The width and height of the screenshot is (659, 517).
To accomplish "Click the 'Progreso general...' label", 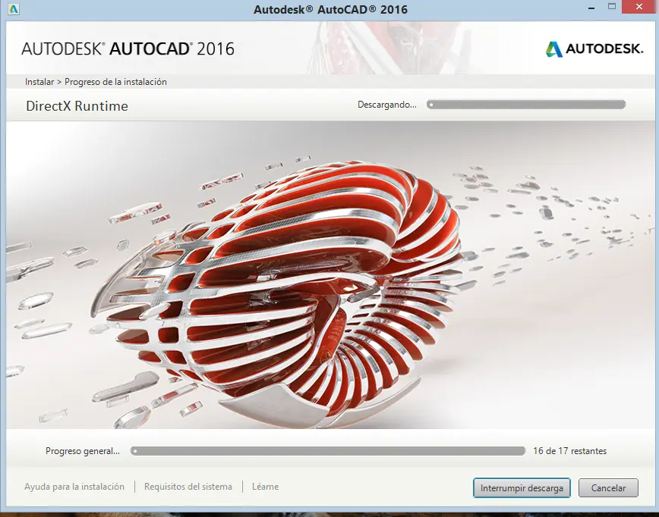I will pyautogui.click(x=83, y=451).
